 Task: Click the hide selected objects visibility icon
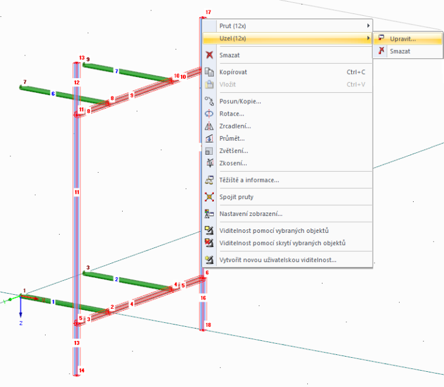(209, 243)
